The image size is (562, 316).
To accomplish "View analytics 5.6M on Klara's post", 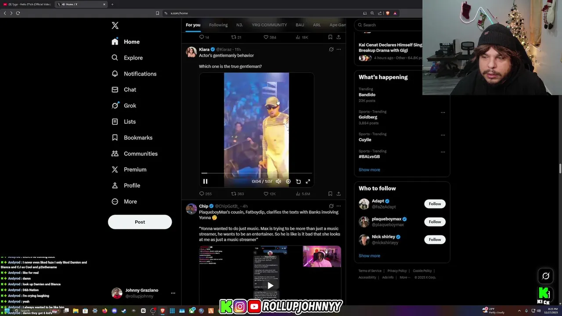I will click(x=303, y=194).
